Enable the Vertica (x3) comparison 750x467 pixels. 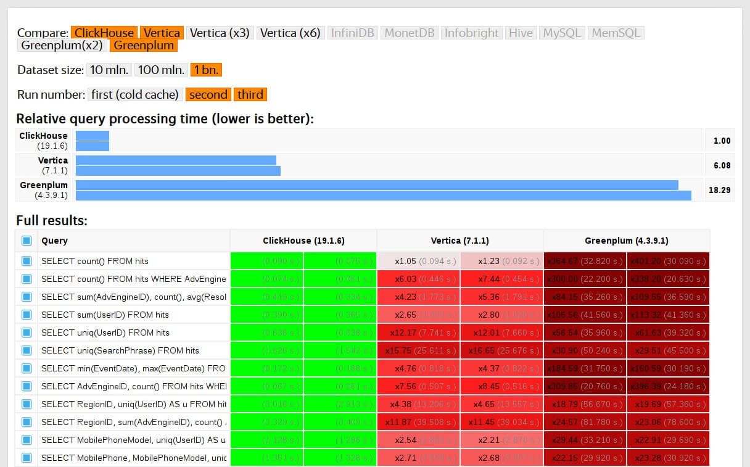pos(220,33)
